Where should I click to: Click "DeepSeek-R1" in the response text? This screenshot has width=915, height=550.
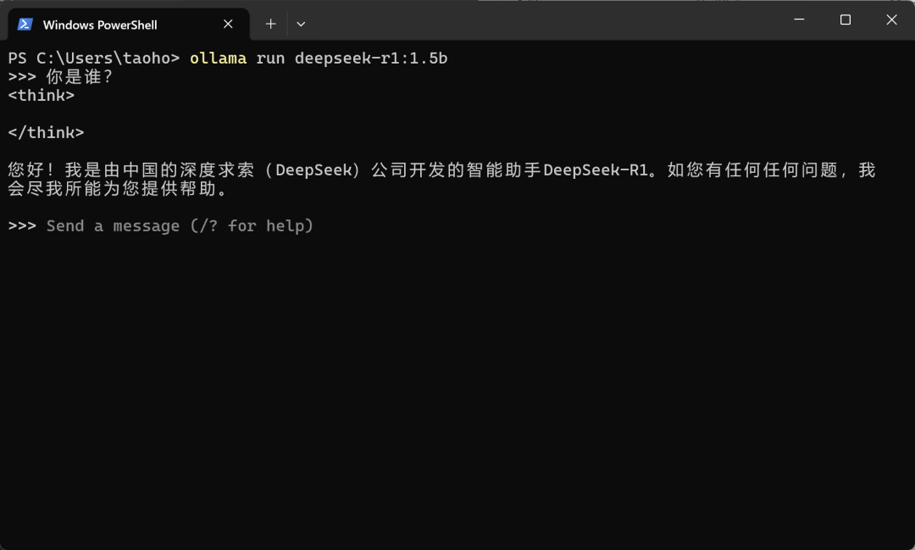pyautogui.click(x=596, y=169)
